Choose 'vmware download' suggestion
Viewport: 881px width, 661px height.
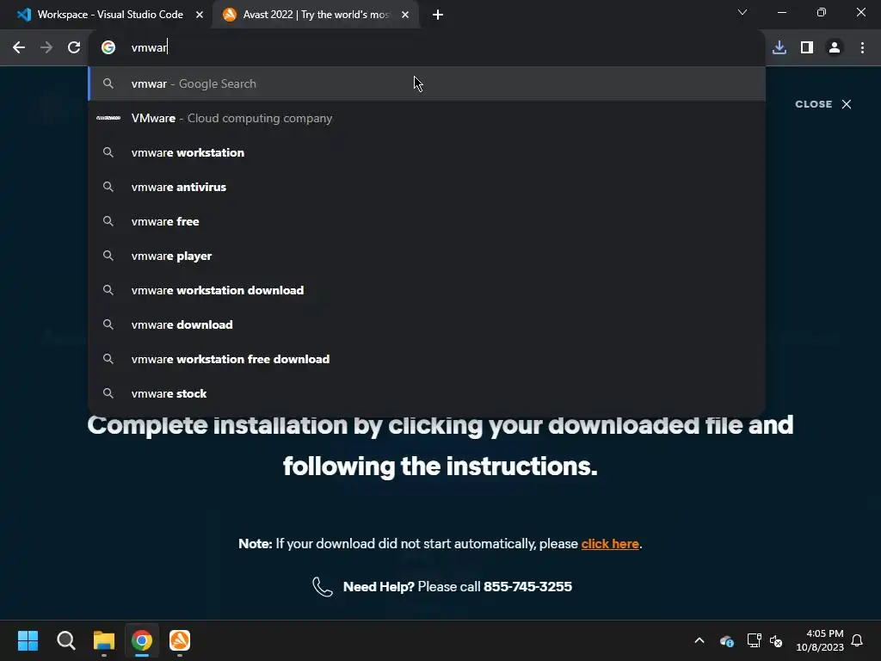pyautogui.click(x=427, y=324)
